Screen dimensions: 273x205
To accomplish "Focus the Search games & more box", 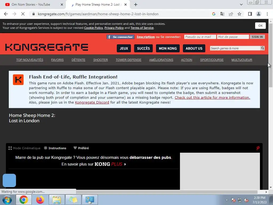I will (235, 48).
